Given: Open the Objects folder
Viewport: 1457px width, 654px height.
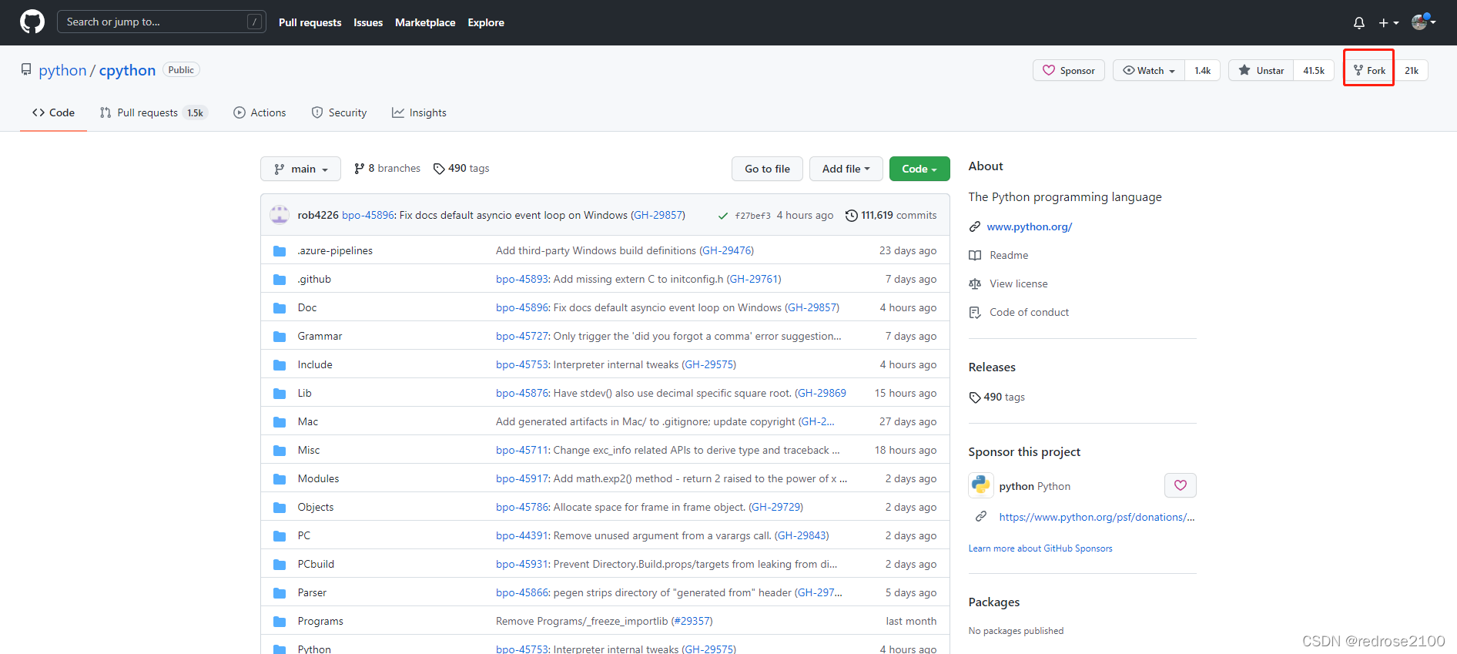Looking at the screenshot, I should [316, 507].
